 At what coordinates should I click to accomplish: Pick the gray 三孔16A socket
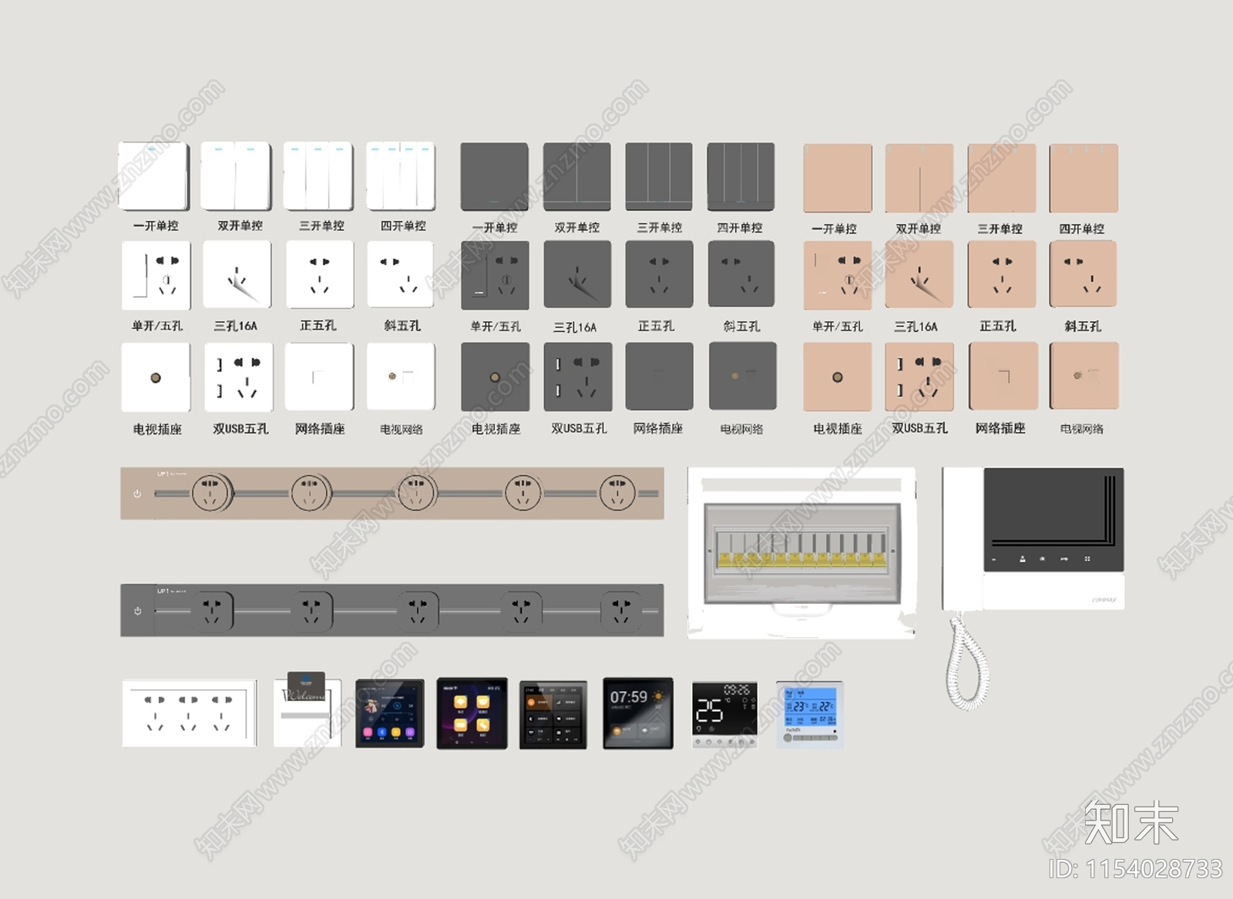pos(577,275)
